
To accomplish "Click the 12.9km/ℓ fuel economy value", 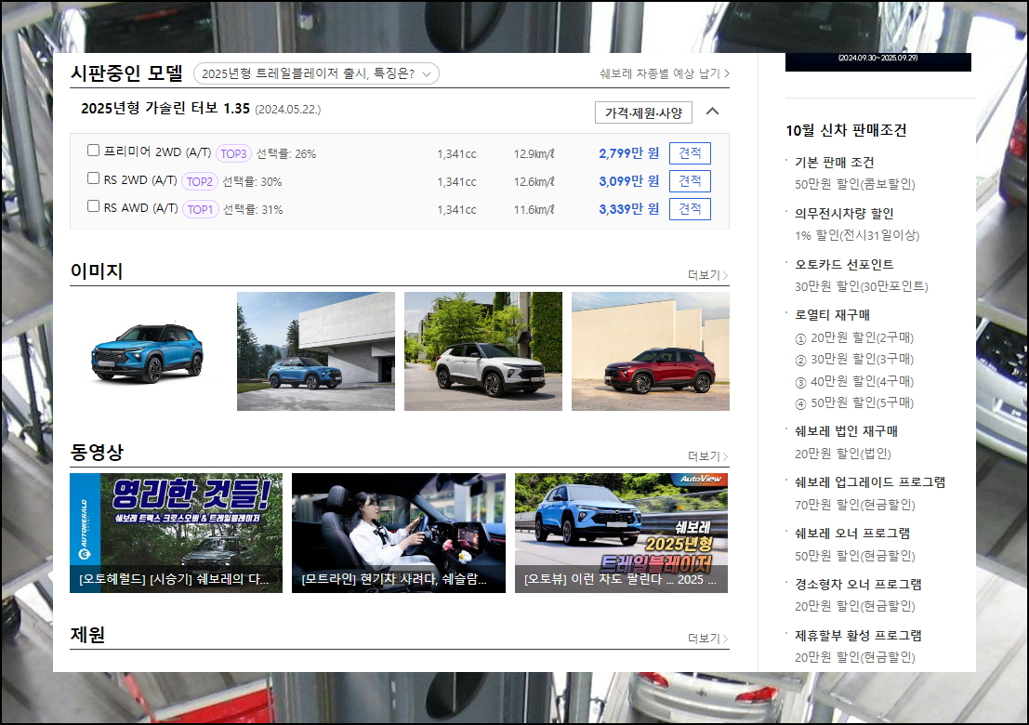I will 534,154.
